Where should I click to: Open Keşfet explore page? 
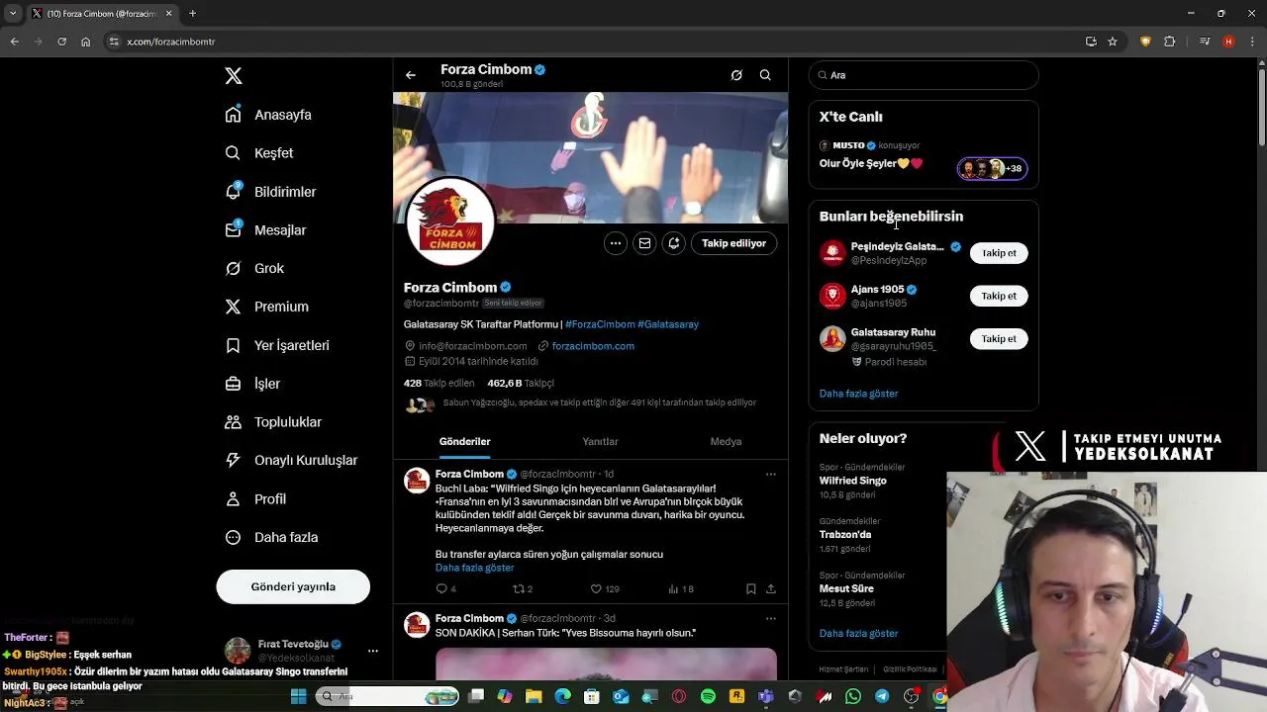[x=259, y=153]
